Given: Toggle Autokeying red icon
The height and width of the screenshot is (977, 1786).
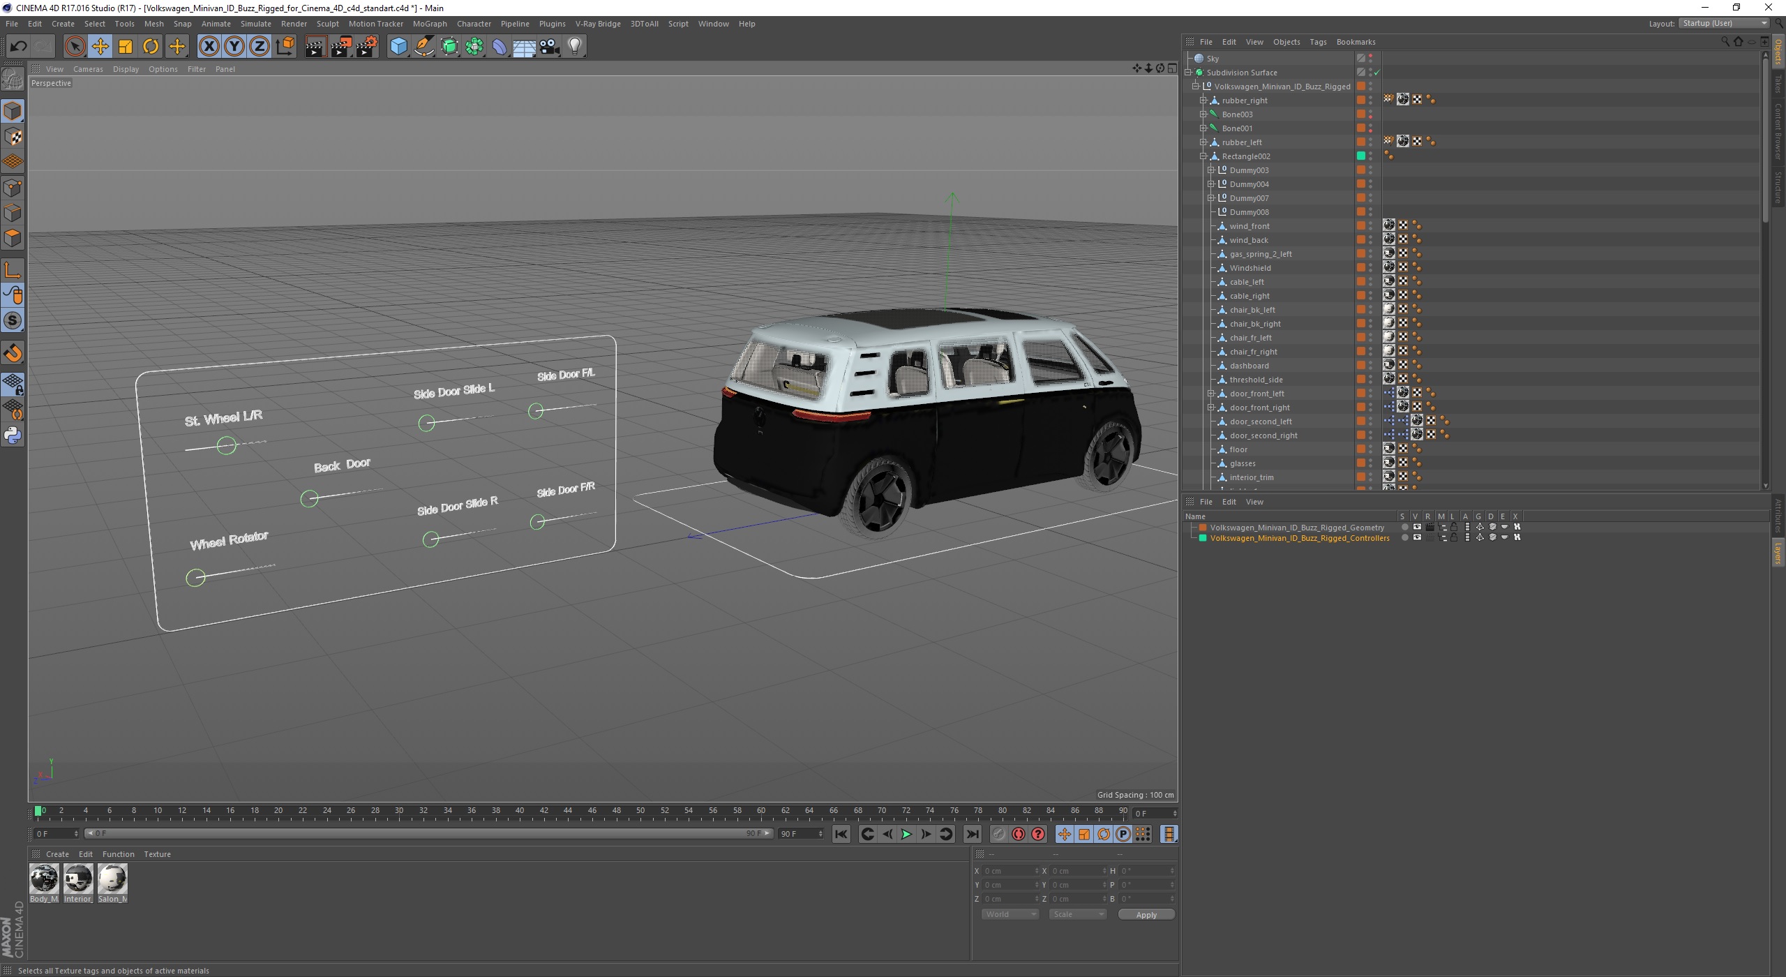Looking at the screenshot, I should coord(1019,834).
